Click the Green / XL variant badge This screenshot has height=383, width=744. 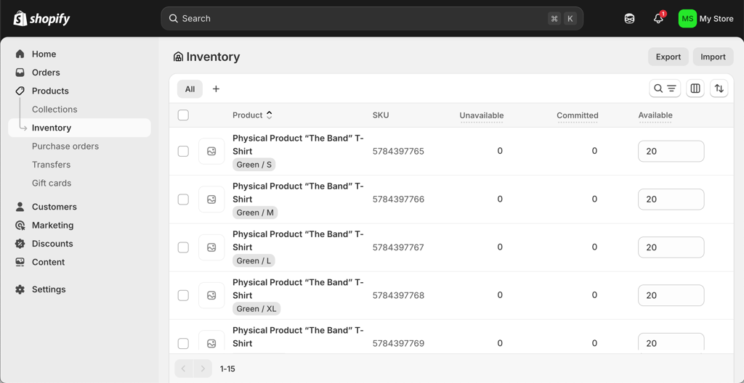pos(256,309)
